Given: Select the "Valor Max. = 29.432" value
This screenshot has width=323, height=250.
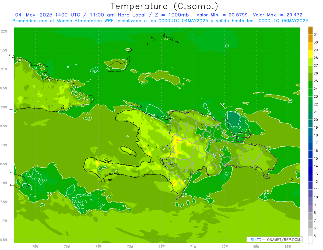Looking at the screenshot, I should (278, 15).
